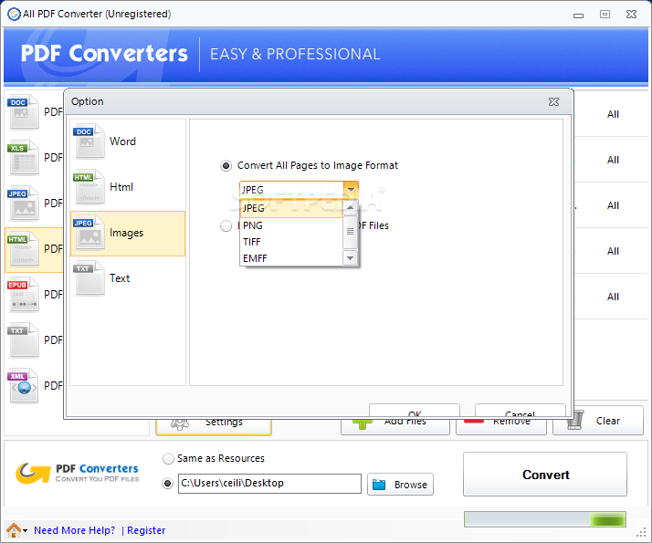Click the home icon in status bar

(x=14, y=530)
